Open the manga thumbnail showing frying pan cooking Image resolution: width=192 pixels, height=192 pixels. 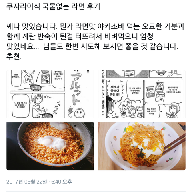[x=50, y=94]
